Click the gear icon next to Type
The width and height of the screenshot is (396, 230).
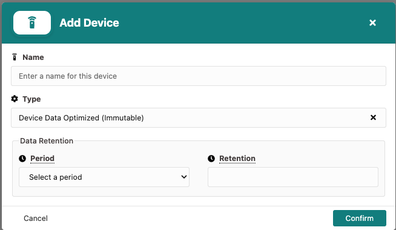(x=15, y=99)
